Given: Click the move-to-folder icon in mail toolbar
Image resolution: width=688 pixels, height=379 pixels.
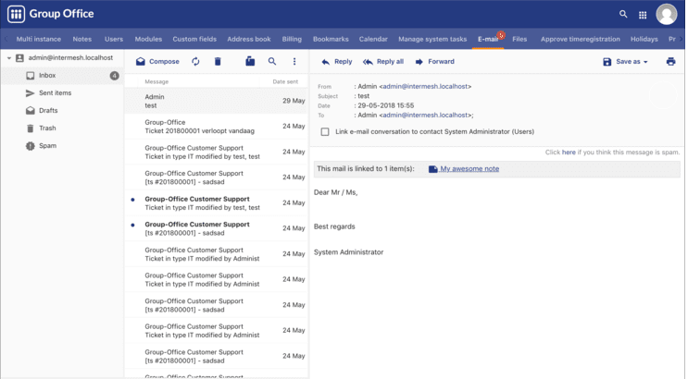Looking at the screenshot, I should pyautogui.click(x=250, y=61).
